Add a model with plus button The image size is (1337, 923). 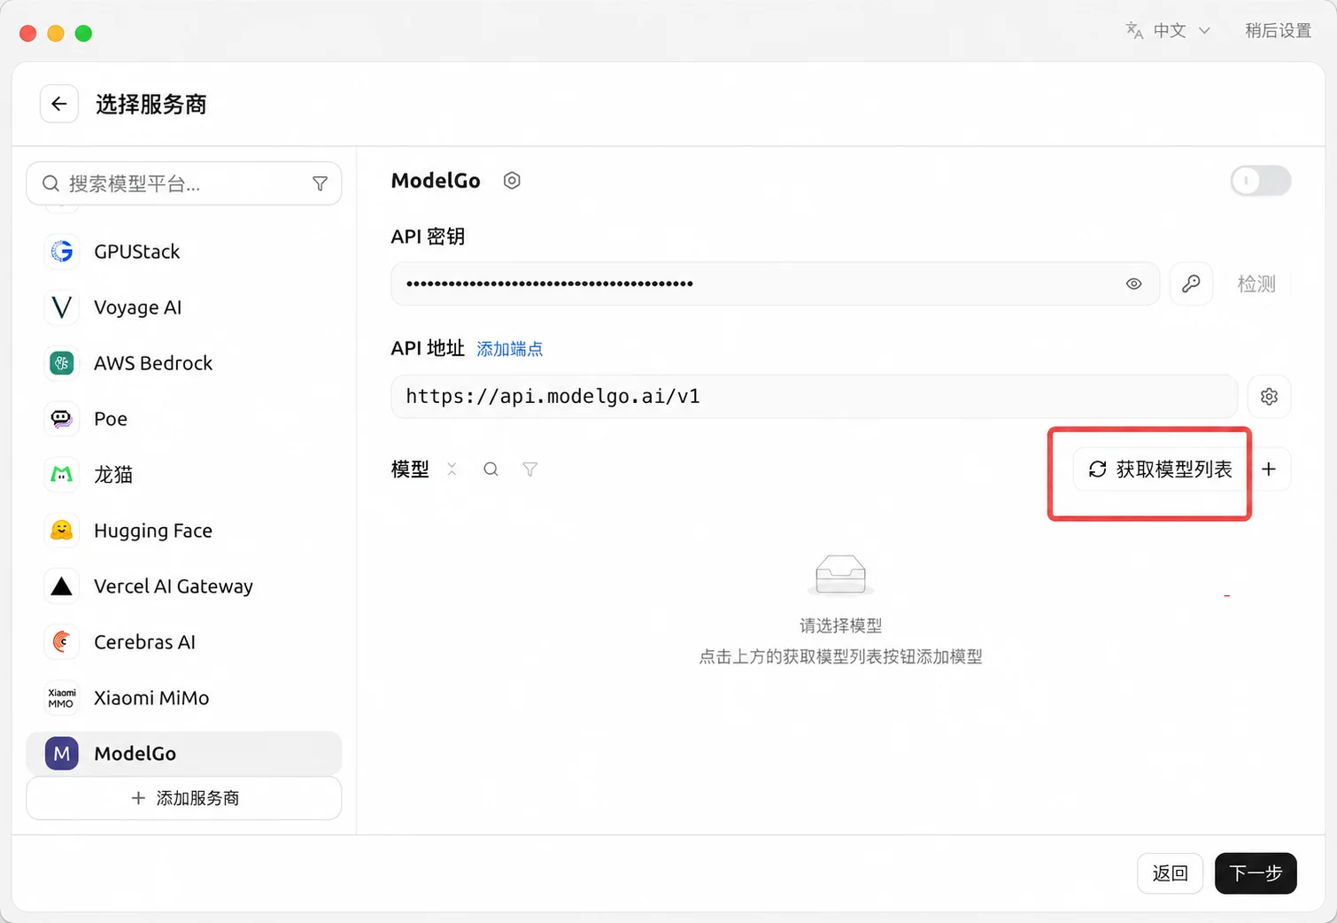pos(1269,469)
